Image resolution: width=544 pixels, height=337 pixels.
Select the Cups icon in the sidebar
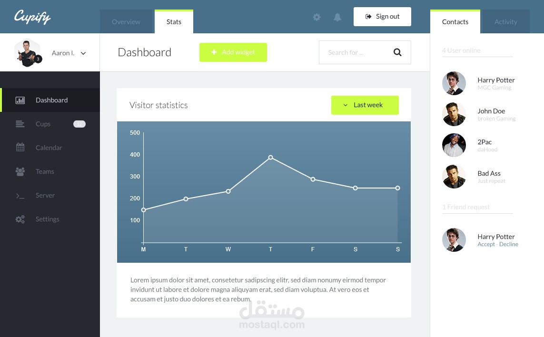coord(20,124)
